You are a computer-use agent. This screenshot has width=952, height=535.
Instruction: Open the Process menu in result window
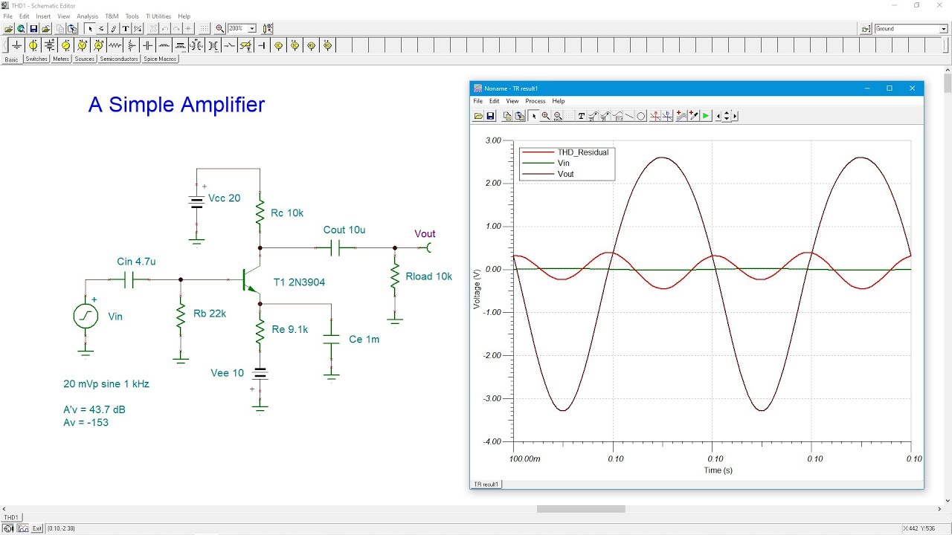coord(535,101)
